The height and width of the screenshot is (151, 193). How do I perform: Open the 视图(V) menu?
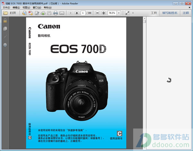click(26, 7)
